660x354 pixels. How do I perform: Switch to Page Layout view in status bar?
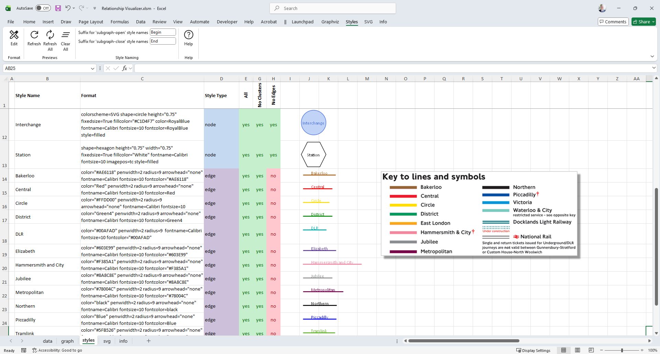point(577,350)
